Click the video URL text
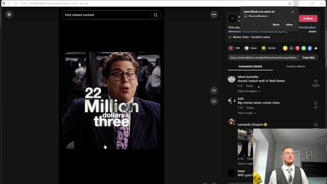This screenshot has width=327, height=184. (264, 57)
